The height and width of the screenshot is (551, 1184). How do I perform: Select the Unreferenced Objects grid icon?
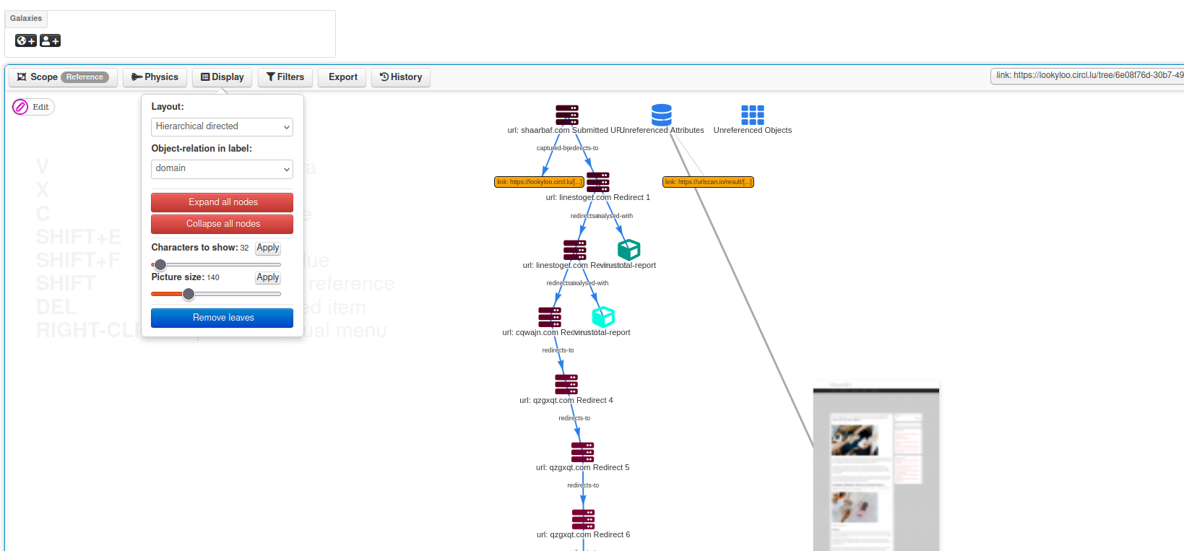click(752, 115)
